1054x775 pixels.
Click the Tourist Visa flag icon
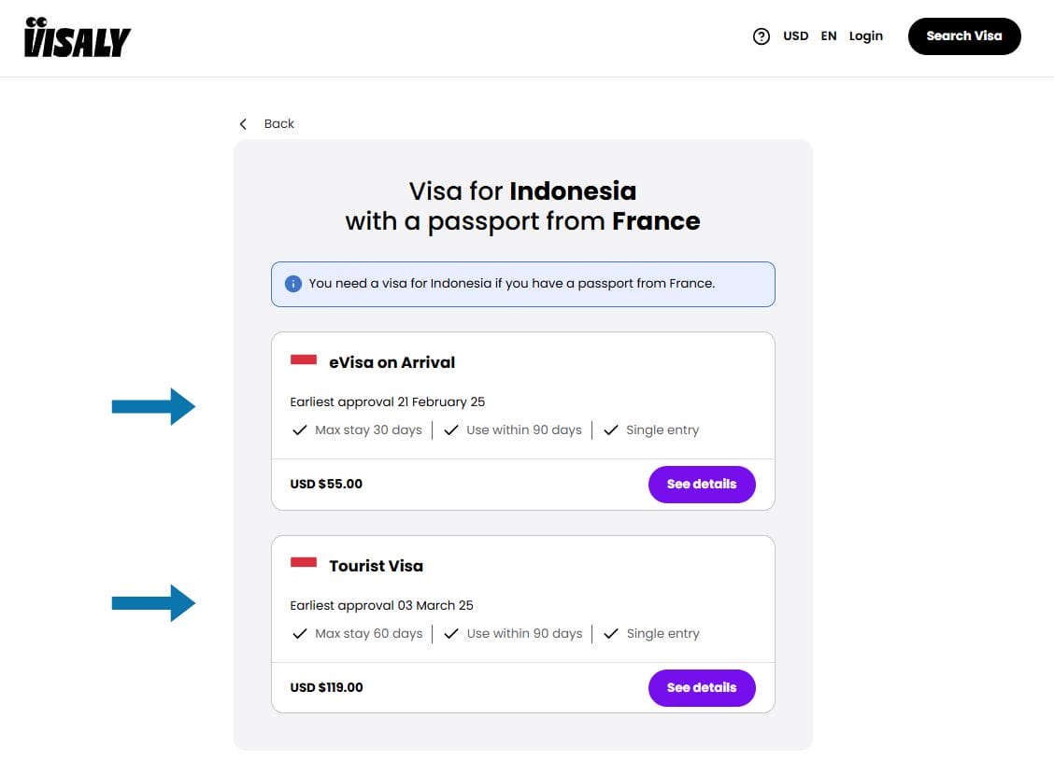[x=304, y=564]
